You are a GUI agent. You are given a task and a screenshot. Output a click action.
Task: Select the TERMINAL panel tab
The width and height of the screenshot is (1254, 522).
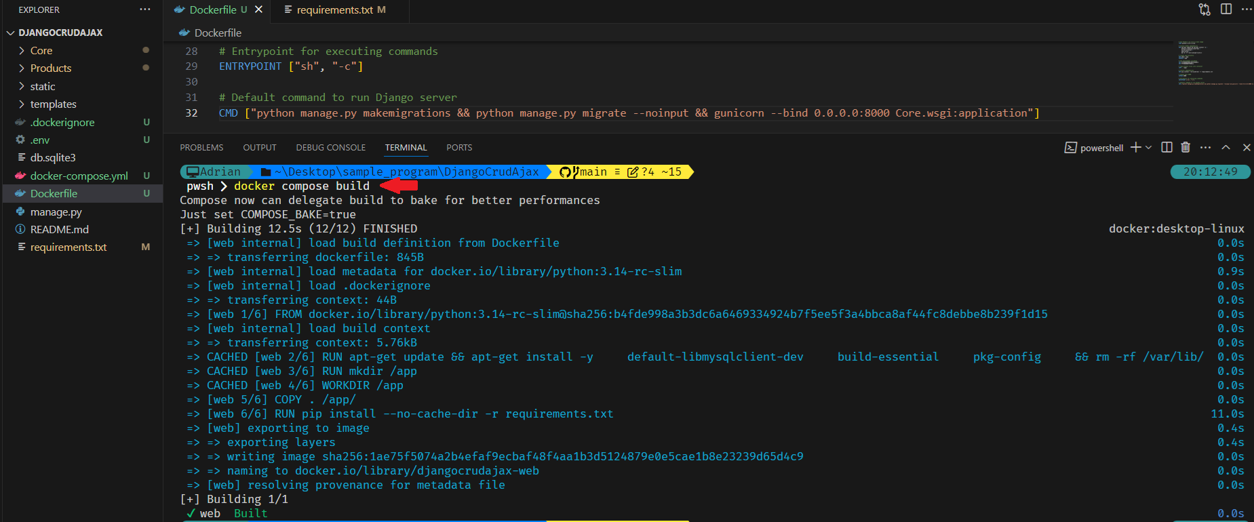(x=406, y=147)
